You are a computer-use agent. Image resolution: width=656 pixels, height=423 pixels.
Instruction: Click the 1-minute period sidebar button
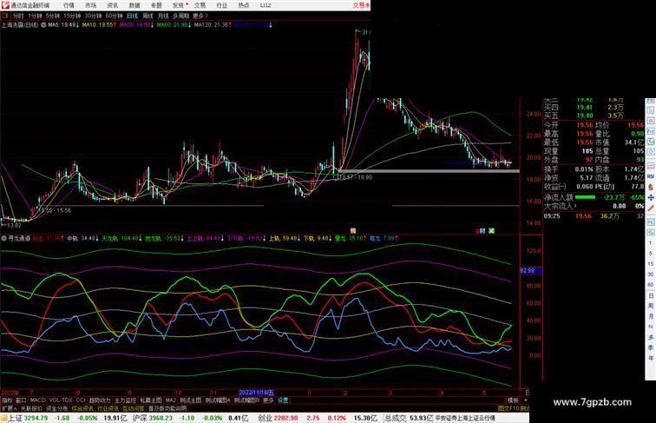coord(651,243)
